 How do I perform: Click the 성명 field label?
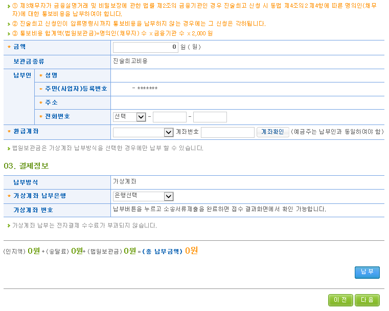click(x=51, y=75)
